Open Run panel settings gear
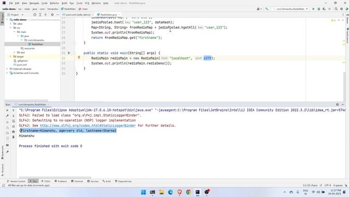 coord(337,105)
